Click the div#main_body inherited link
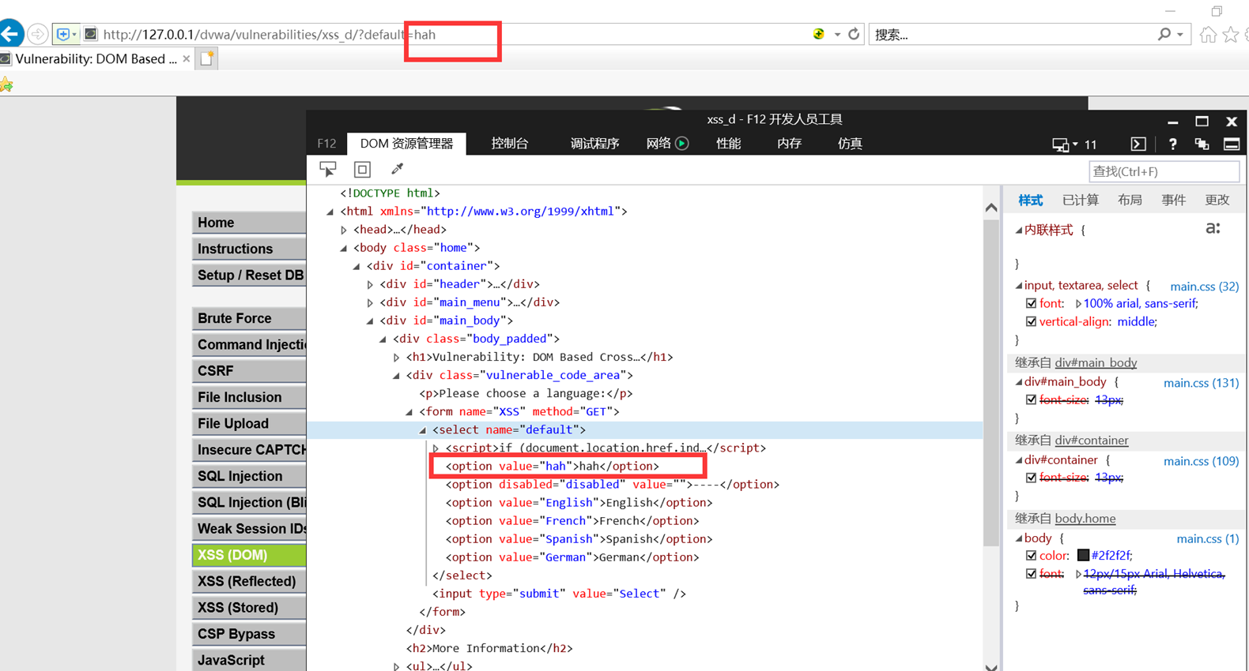1249x671 pixels. [1096, 362]
